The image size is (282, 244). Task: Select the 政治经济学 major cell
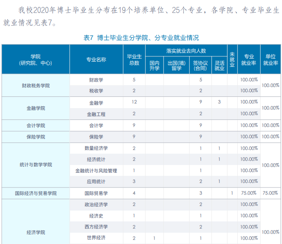[x=96, y=204]
